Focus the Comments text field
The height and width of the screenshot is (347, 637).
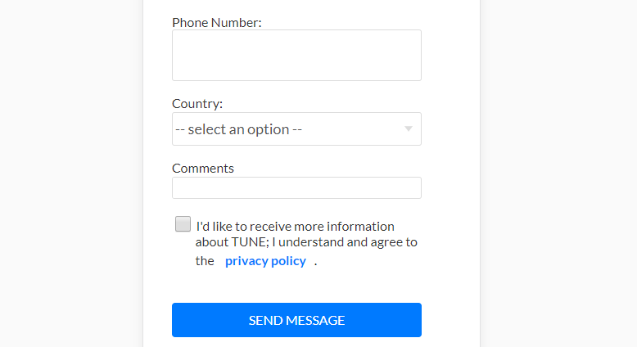point(296,188)
